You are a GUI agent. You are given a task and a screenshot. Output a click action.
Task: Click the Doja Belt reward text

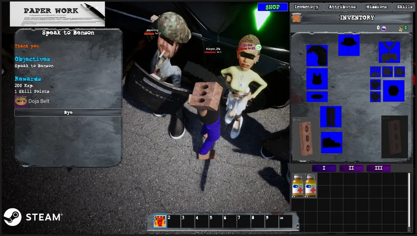pos(39,101)
